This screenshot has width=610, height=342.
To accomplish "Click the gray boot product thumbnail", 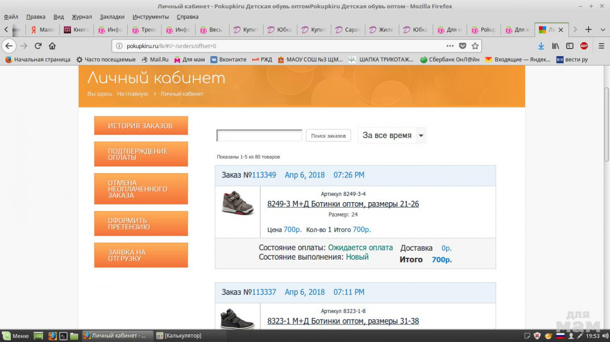I will click(237, 203).
